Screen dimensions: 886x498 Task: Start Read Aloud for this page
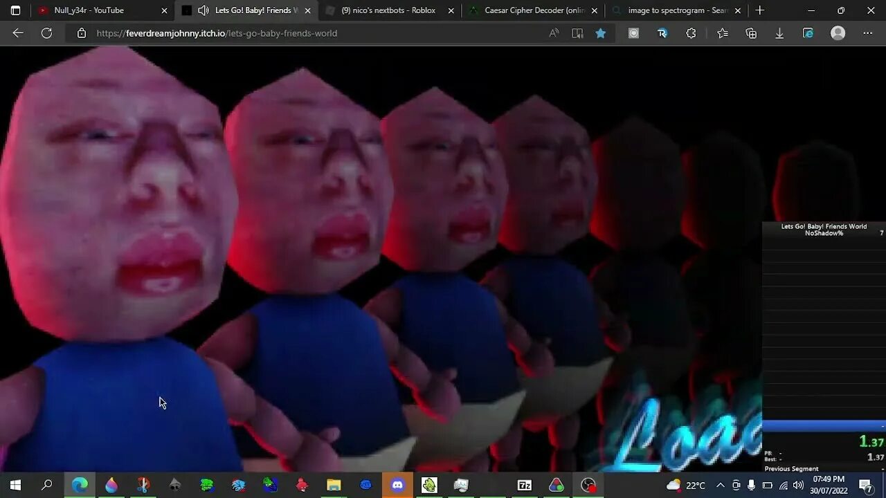click(554, 33)
